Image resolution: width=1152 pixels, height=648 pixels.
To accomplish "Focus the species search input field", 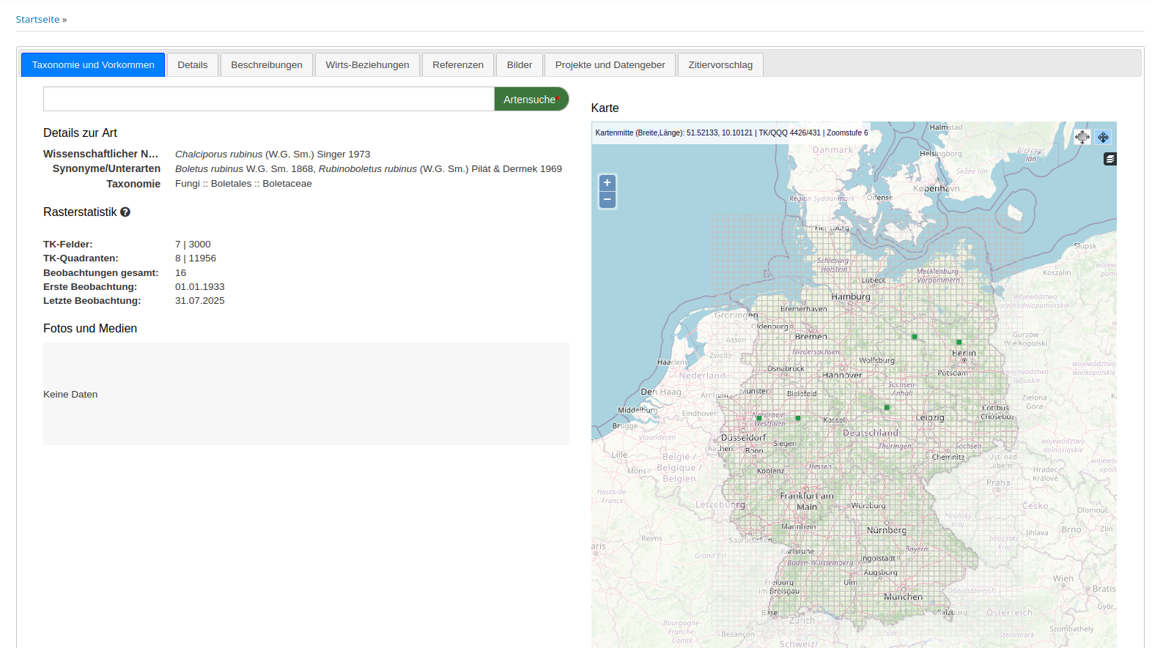I will [x=268, y=100].
